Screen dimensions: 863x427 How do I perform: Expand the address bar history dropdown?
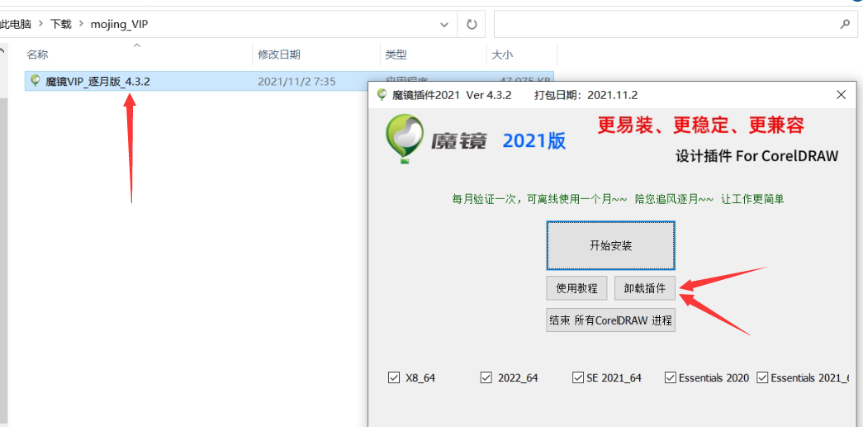click(444, 25)
